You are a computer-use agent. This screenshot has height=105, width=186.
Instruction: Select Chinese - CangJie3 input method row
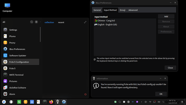point(125,21)
